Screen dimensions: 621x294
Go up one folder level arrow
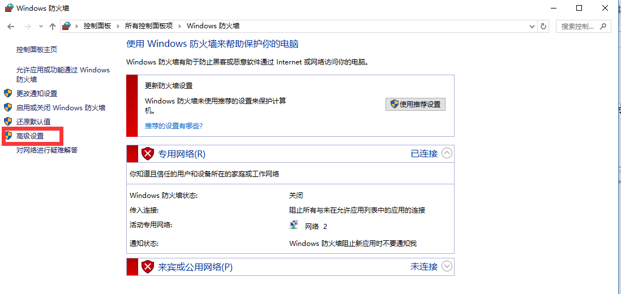pyautogui.click(x=52, y=27)
